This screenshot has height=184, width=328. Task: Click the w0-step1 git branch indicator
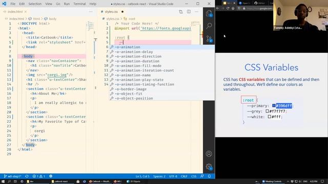point(12,176)
